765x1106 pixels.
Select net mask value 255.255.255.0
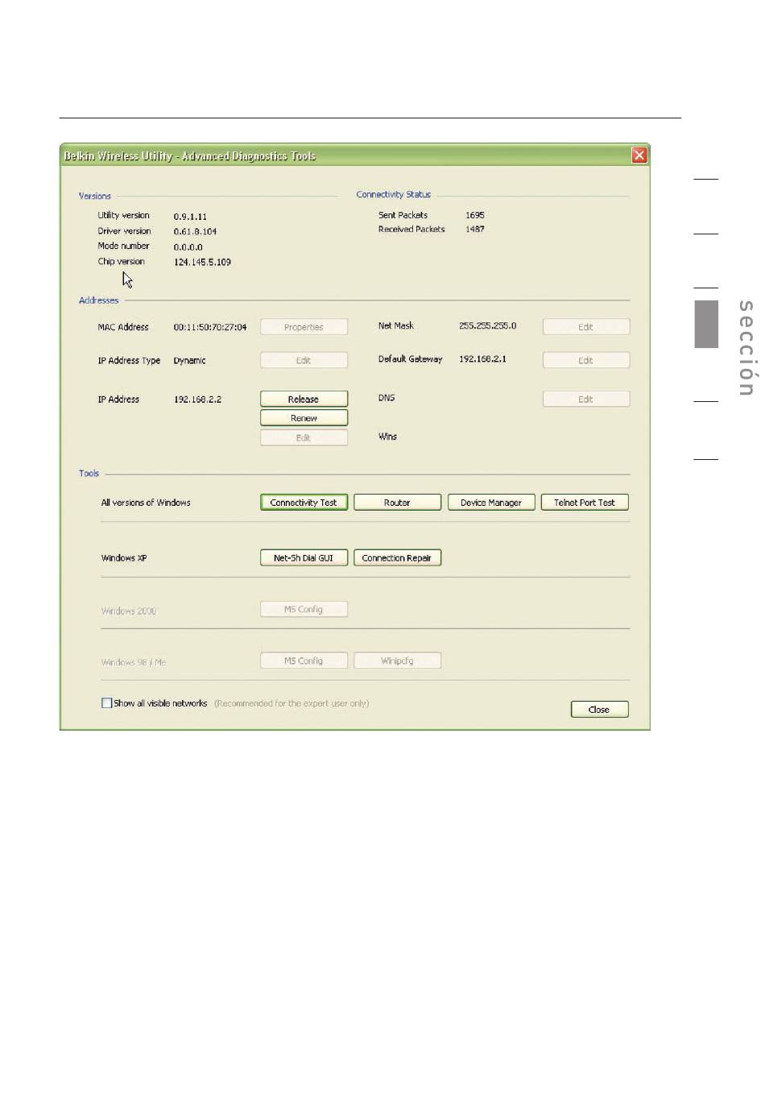487,325
